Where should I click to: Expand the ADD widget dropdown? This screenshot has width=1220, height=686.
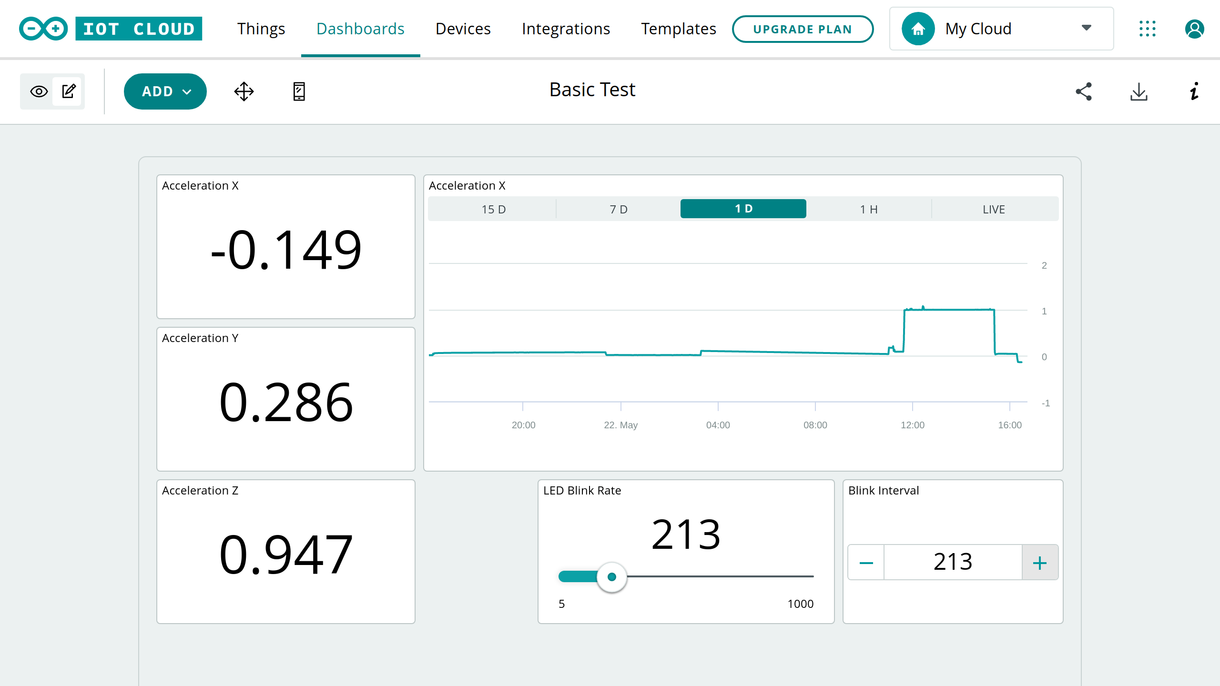click(x=165, y=91)
